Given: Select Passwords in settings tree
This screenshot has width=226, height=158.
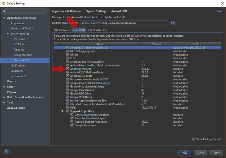Looking at the screenshot, I should (x=20, y=39).
